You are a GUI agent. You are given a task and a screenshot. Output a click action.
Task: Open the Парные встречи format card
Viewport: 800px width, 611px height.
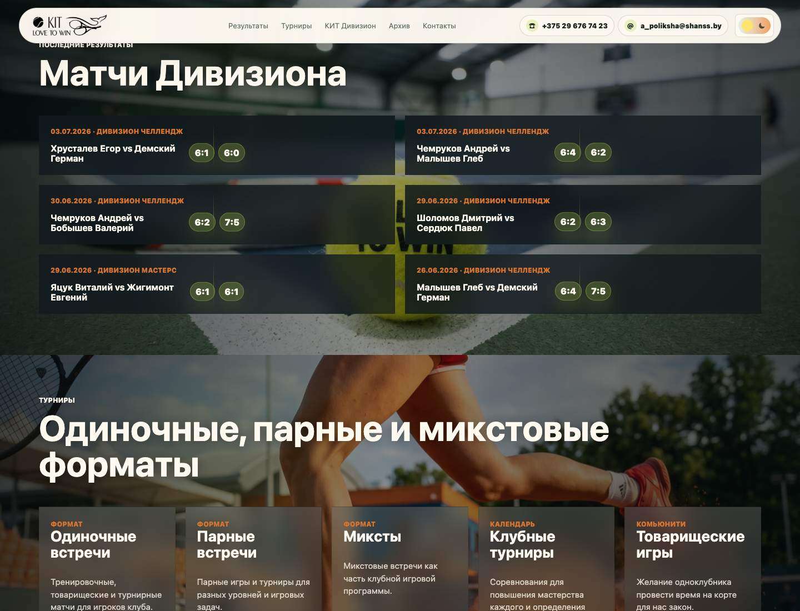tap(253, 559)
